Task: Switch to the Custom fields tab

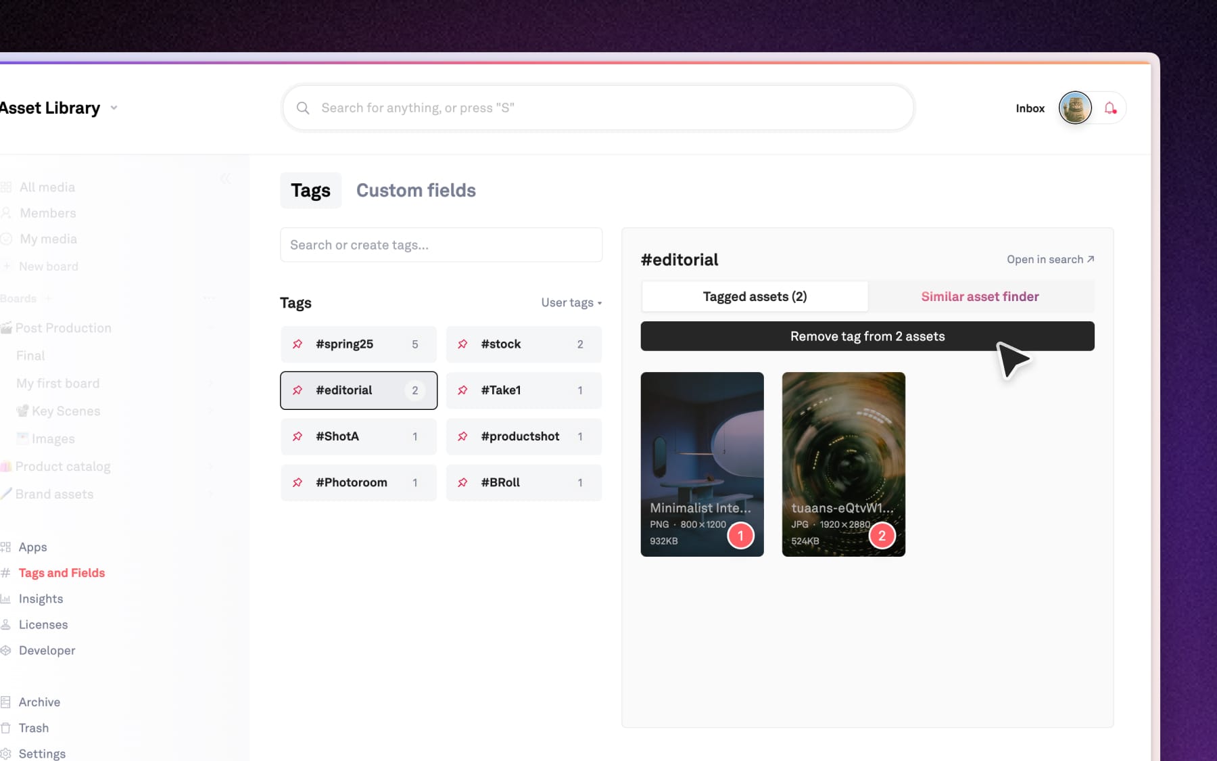Action: (416, 191)
